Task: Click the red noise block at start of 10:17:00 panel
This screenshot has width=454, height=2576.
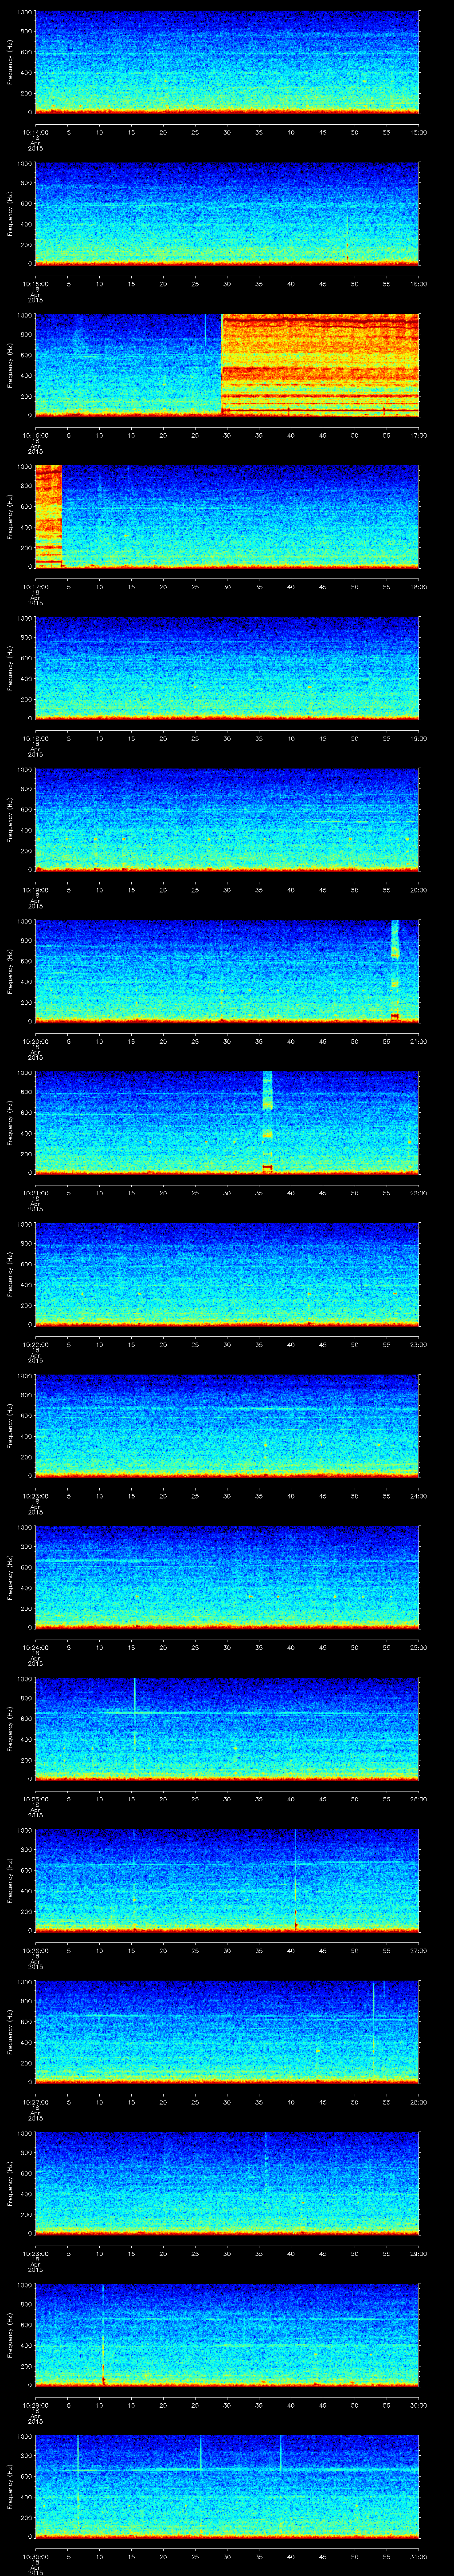Action: (48, 516)
